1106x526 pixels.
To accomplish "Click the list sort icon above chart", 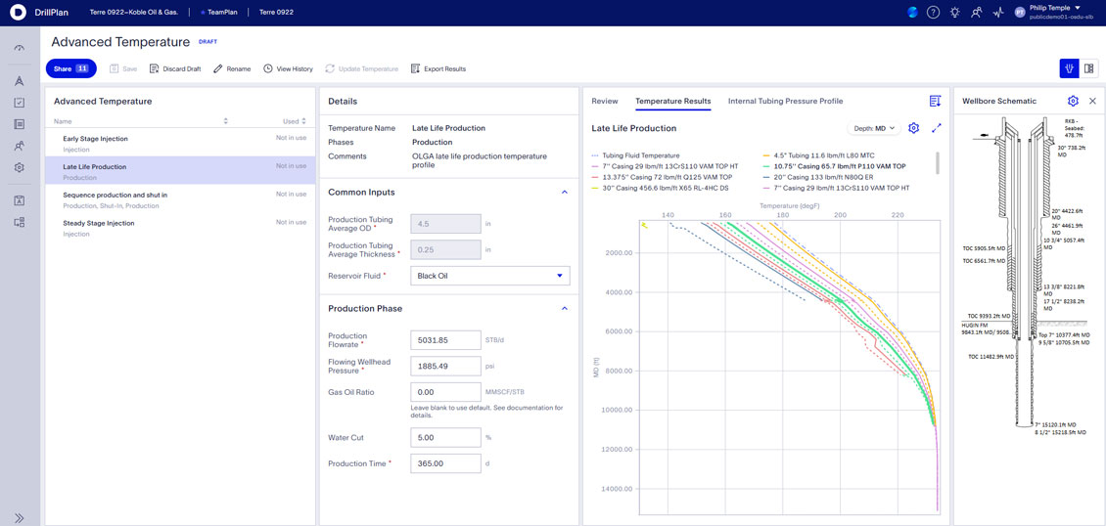I will [x=936, y=102].
